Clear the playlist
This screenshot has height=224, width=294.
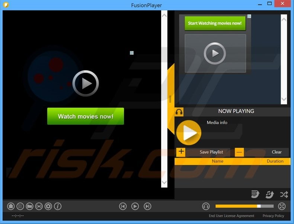coord(277,152)
